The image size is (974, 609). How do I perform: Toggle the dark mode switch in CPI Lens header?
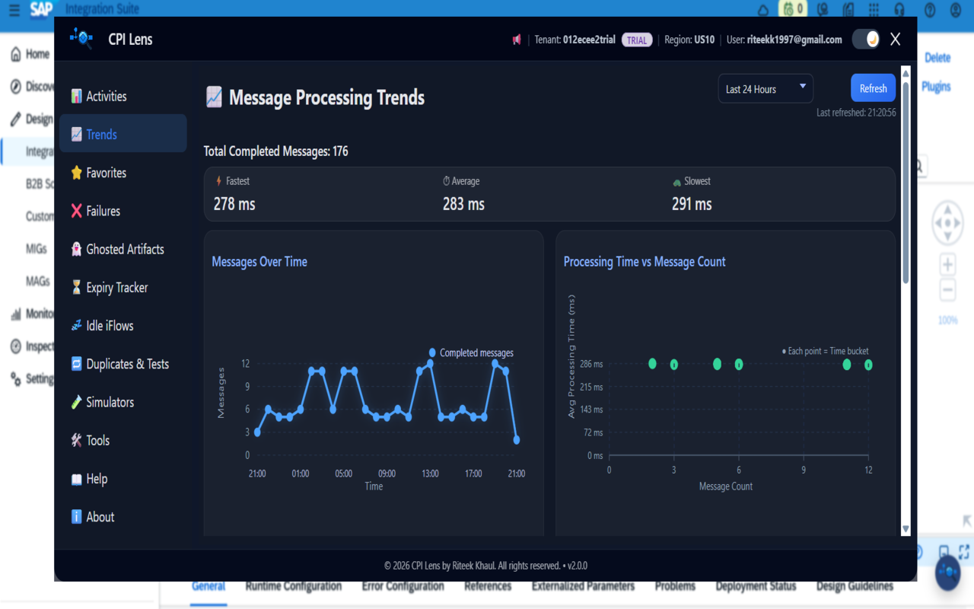click(x=867, y=39)
